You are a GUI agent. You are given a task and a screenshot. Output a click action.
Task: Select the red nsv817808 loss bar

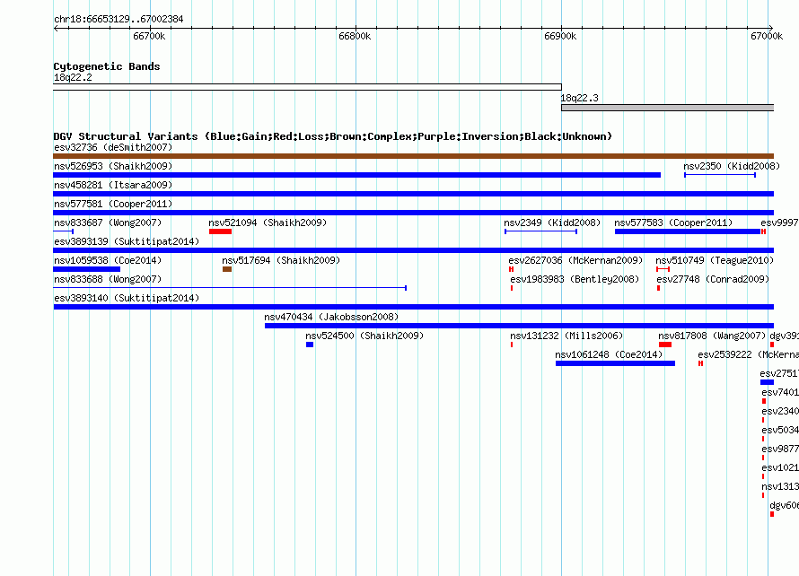[x=665, y=345]
